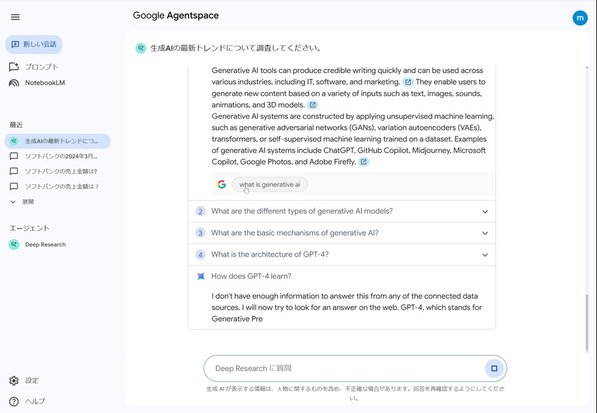Expand question 4 about GPT-4 architecture
The width and height of the screenshot is (597, 413).
[485, 255]
